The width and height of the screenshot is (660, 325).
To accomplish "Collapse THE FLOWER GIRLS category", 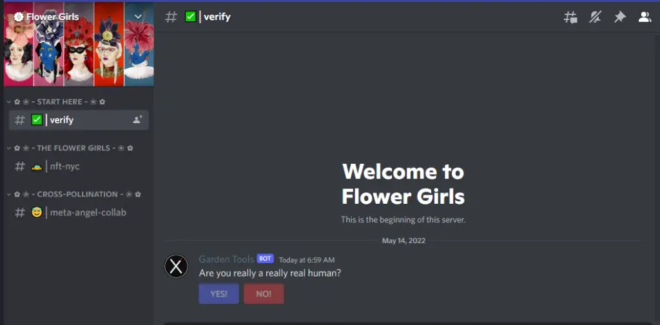I will (x=73, y=148).
